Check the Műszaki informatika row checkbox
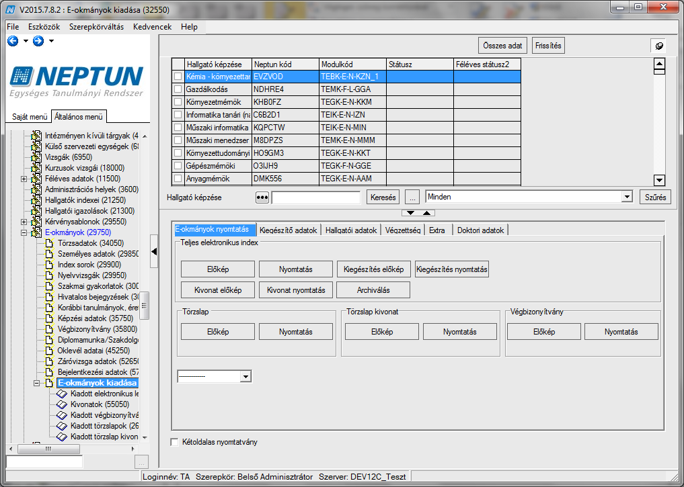 [178, 127]
